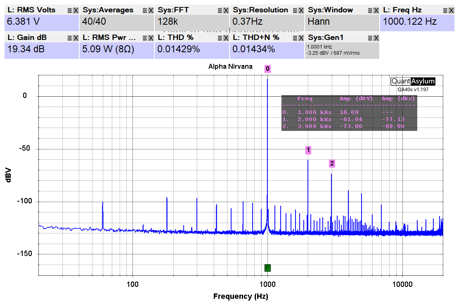Open menu icon of Sys:Window tile
Screen dimensions: 461x305
(370, 11)
